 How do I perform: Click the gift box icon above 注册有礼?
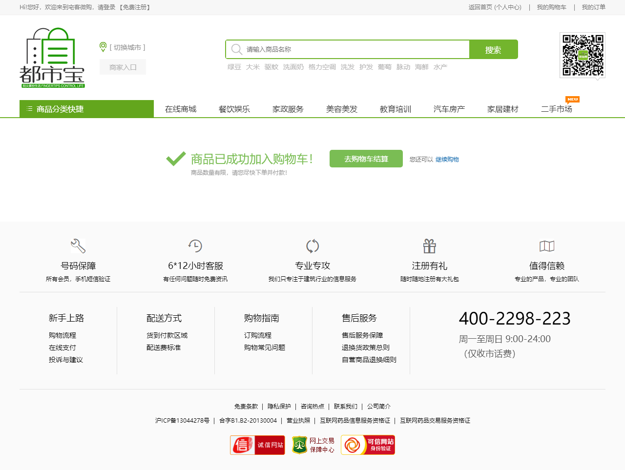pyautogui.click(x=430, y=246)
